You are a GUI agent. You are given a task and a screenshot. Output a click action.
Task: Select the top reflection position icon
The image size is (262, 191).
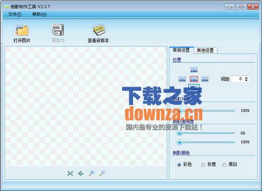[194, 70]
